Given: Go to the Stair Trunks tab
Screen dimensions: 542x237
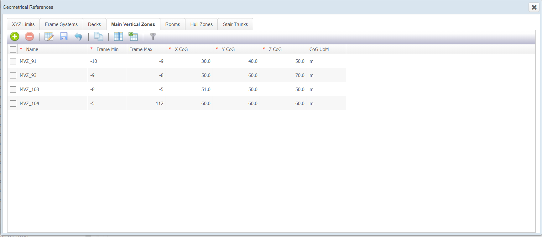Looking at the screenshot, I should pos(235,24).
